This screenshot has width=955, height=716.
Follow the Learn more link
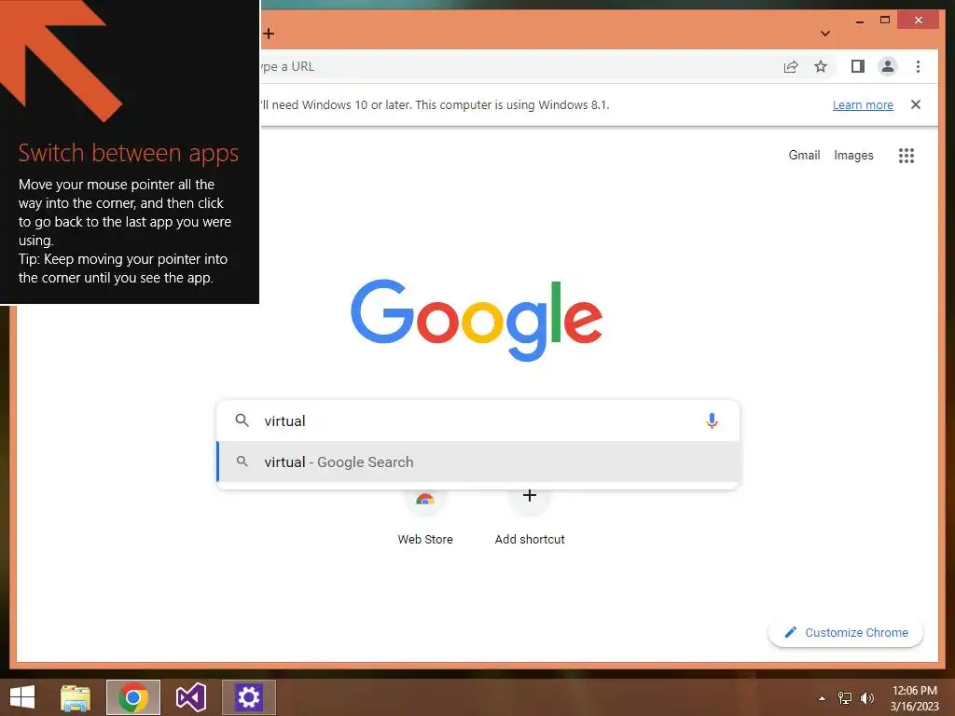coord(863,104)
